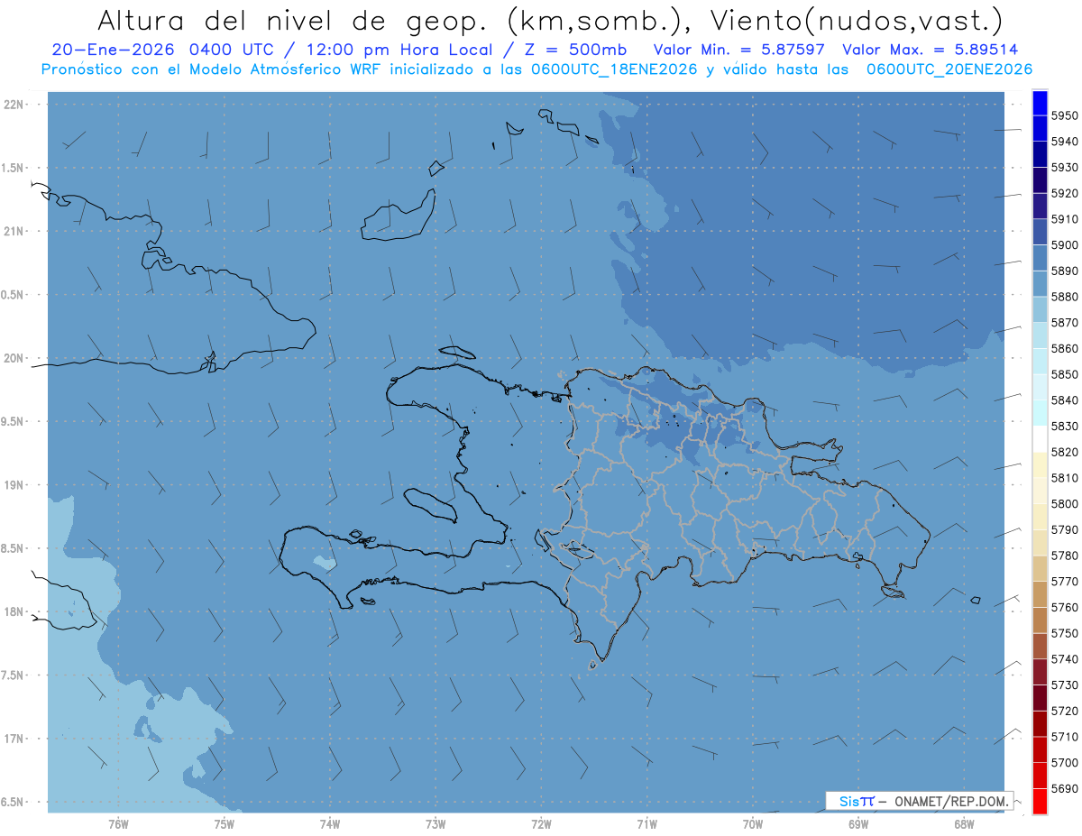Click the '5740' legend value
The width and height of the screenshot is (1082, 836).
pos(1065,659)
